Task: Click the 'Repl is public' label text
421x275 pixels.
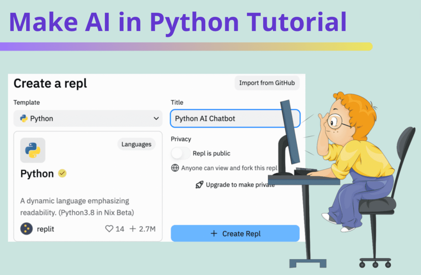Action: [211, 153]
